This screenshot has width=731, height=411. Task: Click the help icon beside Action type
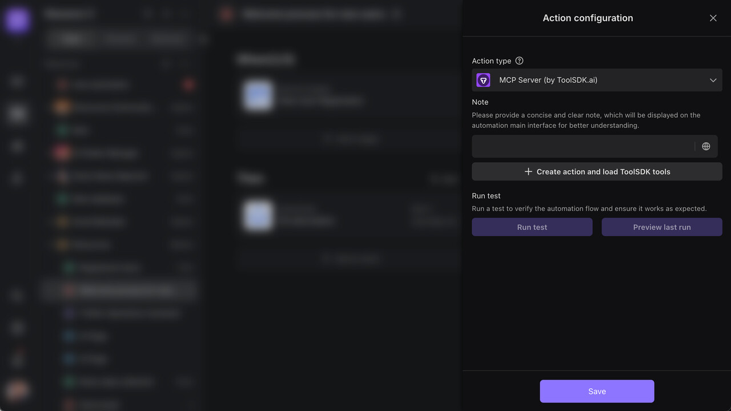519,61
